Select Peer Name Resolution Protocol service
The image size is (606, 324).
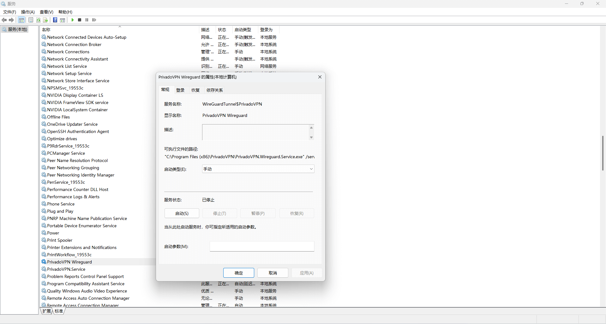click(98, 160)
